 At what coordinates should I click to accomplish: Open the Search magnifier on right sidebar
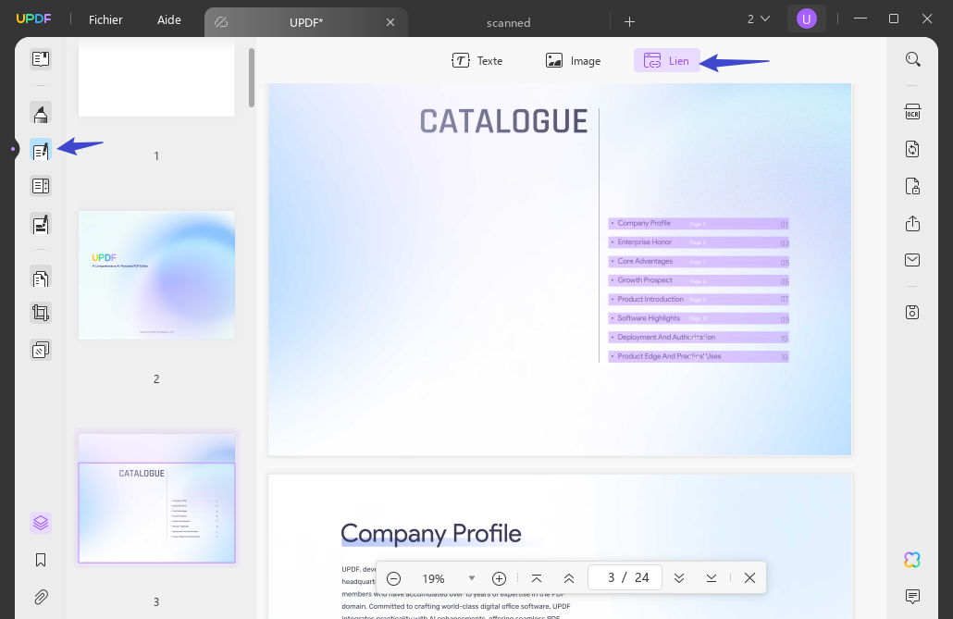click(913, 59)
